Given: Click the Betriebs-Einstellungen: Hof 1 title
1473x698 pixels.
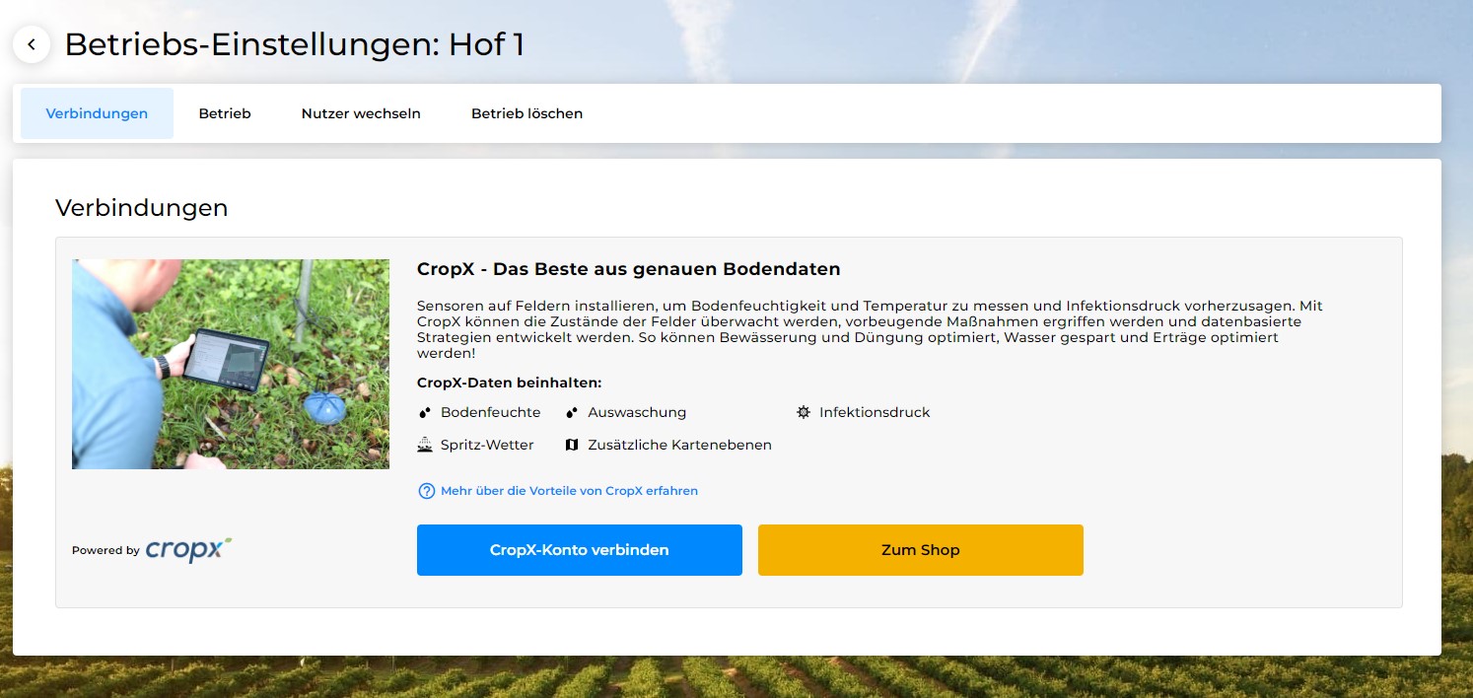Looking at the screenshot, I should [294, 44].
